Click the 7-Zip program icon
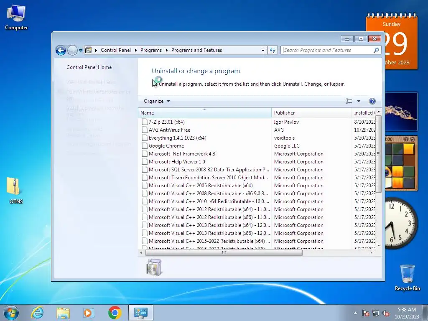 click(145, 122)
